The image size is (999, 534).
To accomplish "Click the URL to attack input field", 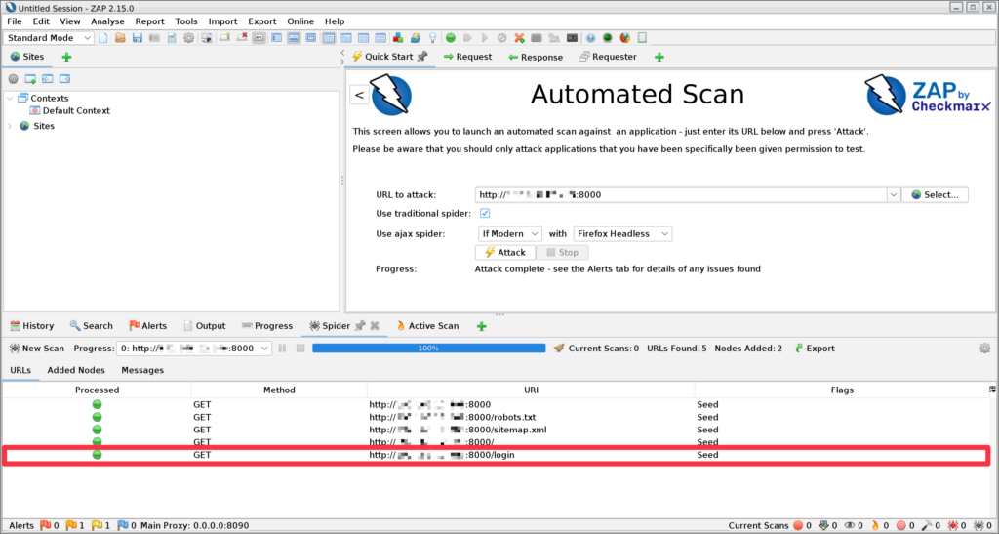I will [x=680, y=195].
